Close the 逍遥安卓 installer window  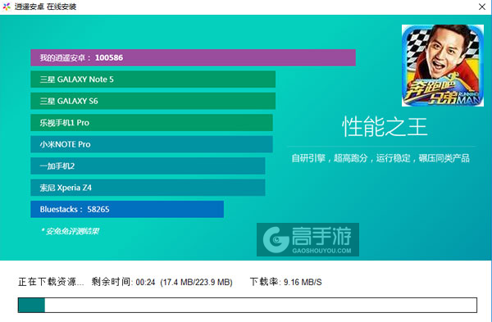click(x=482, y=7)
